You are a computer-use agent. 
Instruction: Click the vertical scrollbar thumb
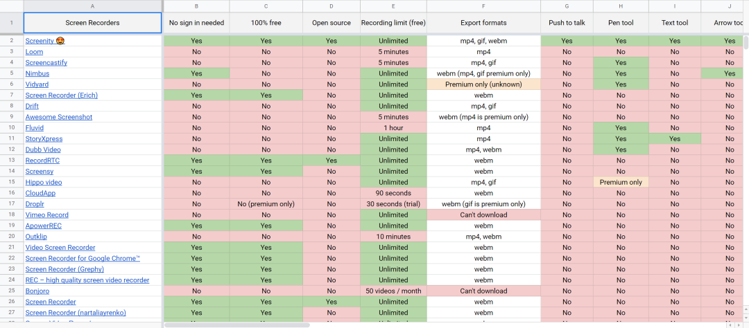(x=746, y=42)
